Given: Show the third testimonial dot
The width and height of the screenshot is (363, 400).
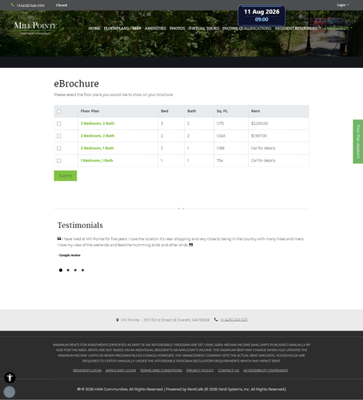Looking at the screenshot, I should click(x=75, y=270).
